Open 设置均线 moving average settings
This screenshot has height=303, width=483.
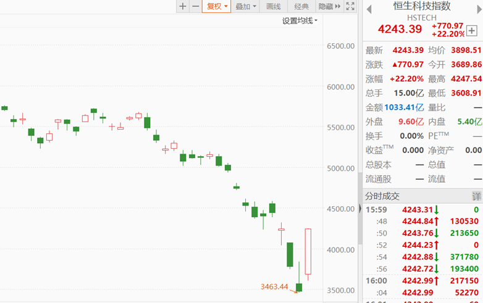click(300, 21)
